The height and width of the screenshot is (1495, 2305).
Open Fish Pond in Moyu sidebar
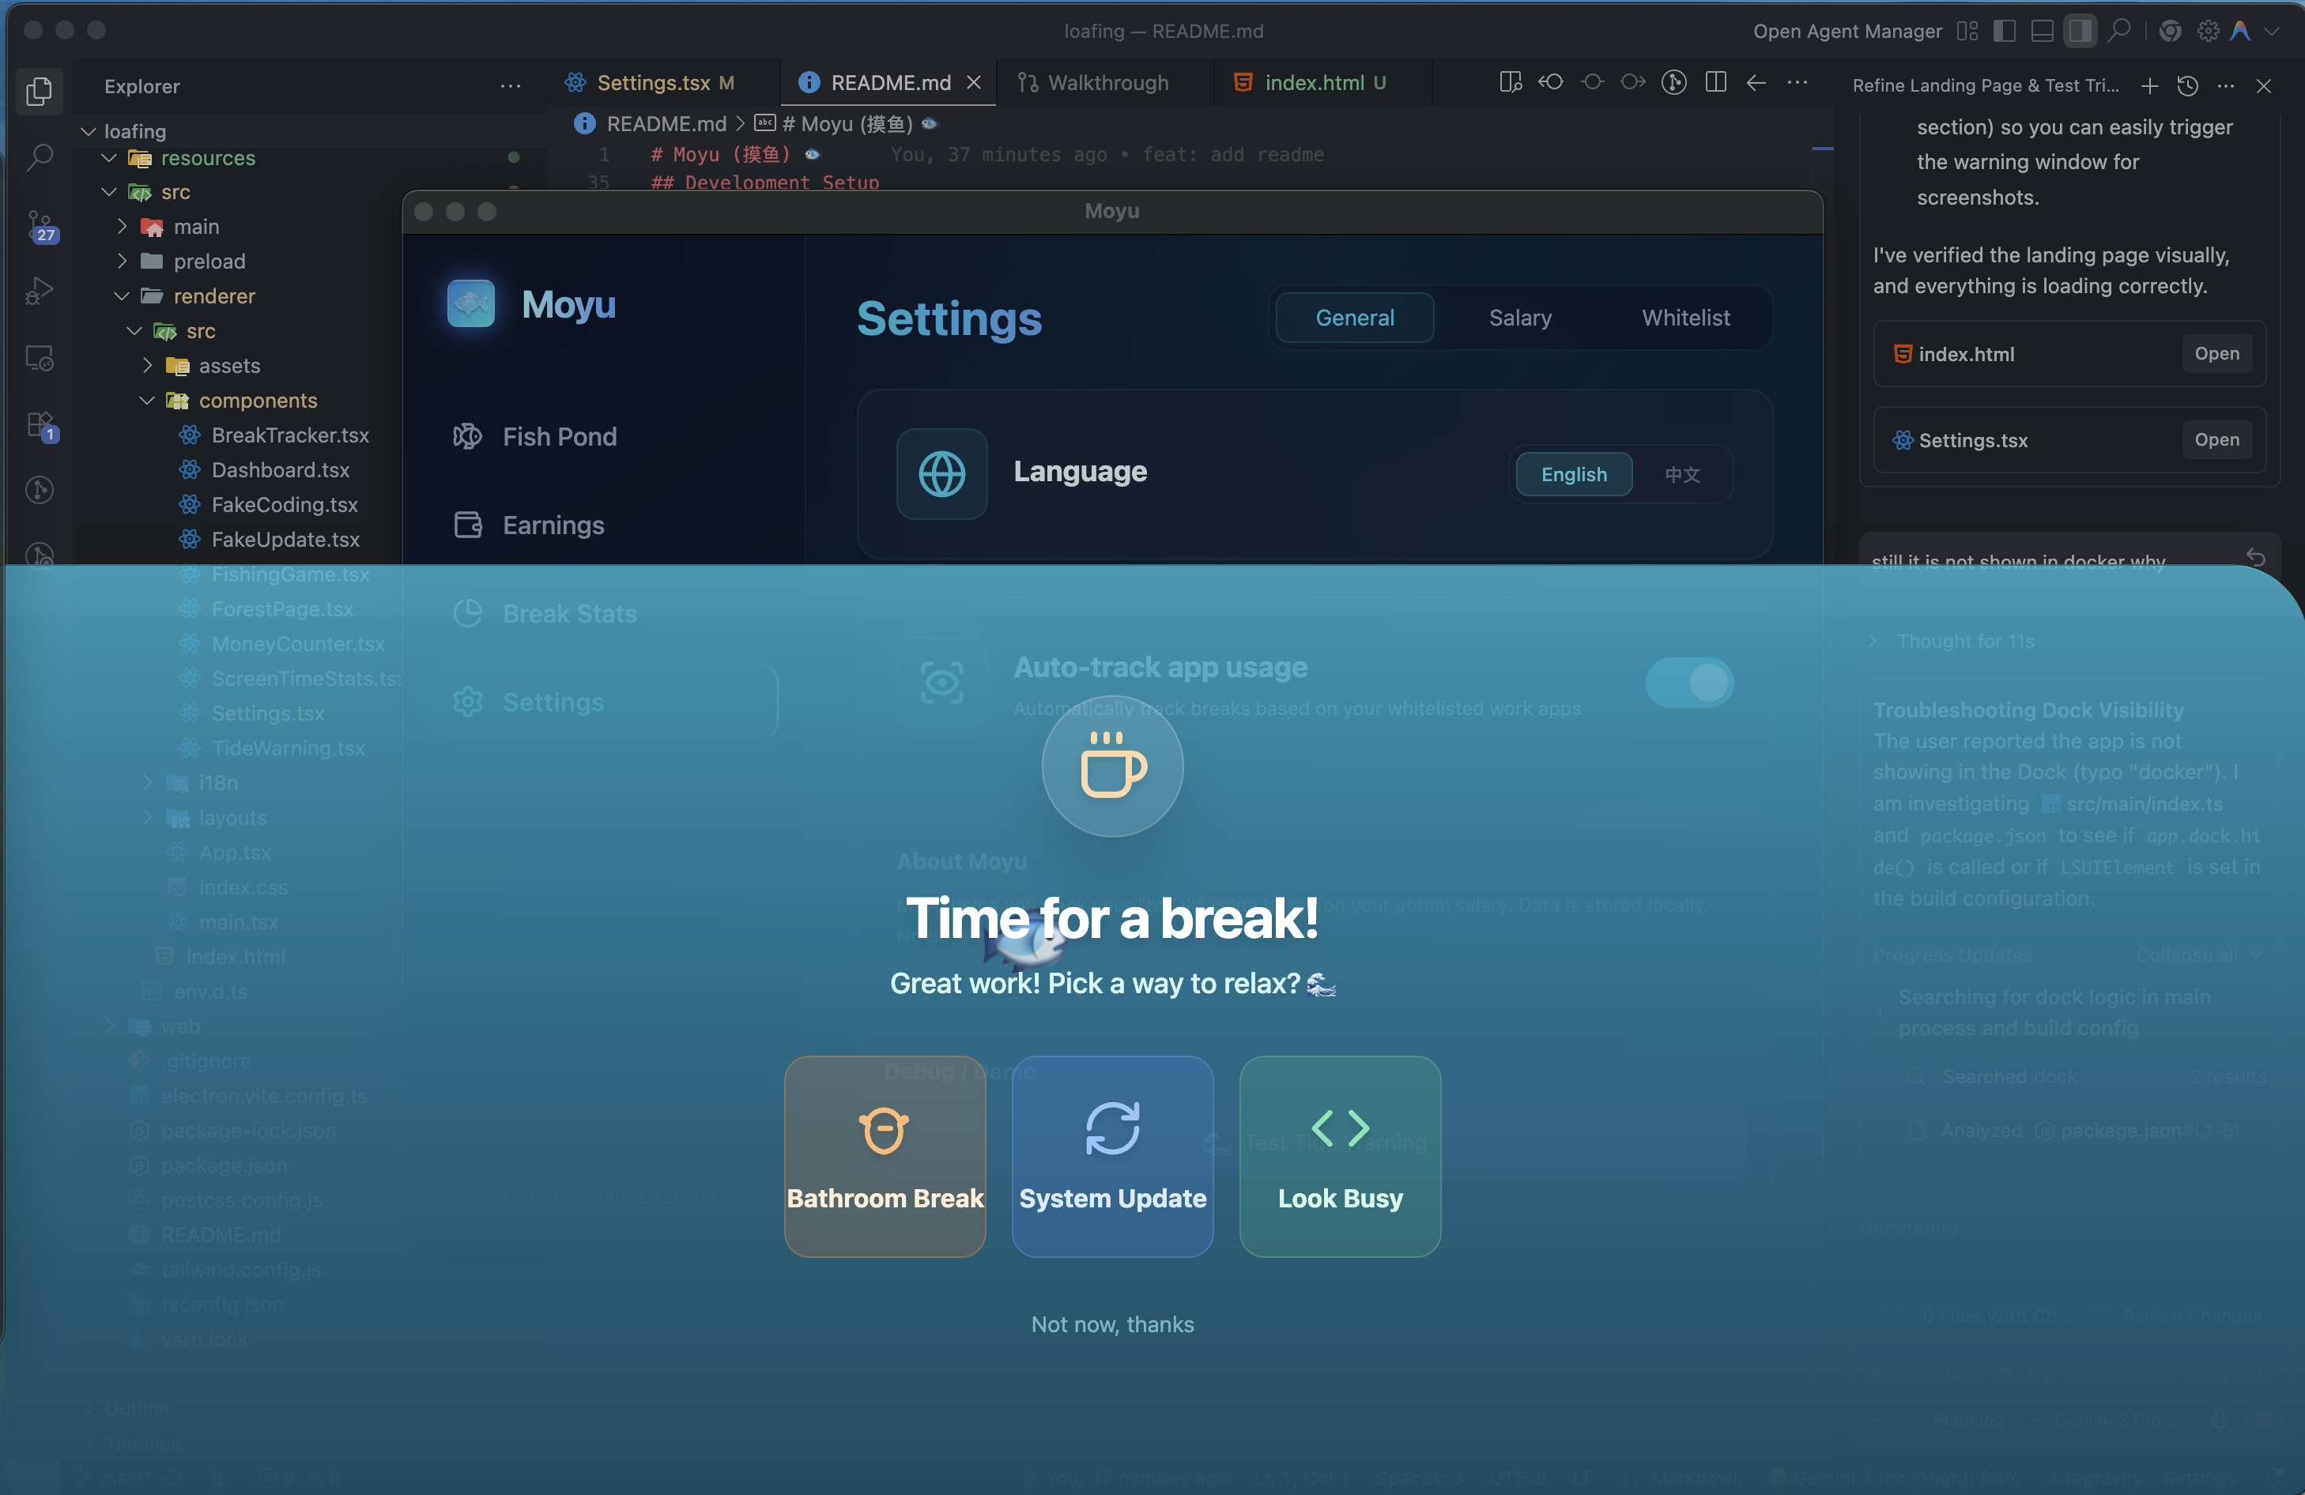pos(559,437)
